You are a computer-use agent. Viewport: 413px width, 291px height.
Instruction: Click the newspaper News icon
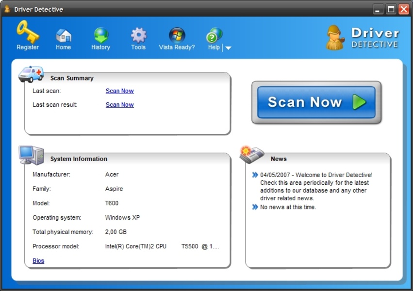[251, 154]
